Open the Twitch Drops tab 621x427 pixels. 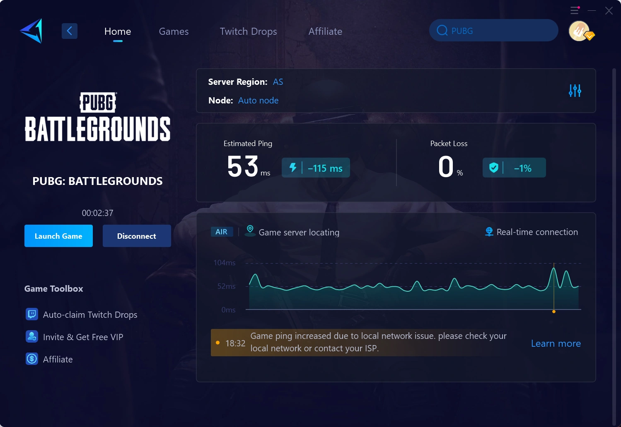click(248, 31)
